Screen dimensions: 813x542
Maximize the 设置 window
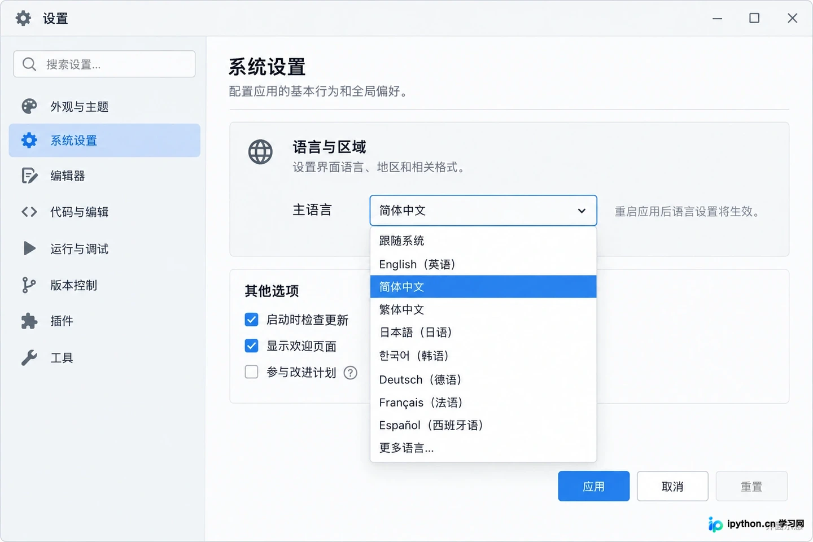click(754, 18)
